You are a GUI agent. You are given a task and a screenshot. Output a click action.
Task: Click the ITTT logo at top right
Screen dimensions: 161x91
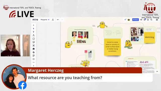(150, 11)
